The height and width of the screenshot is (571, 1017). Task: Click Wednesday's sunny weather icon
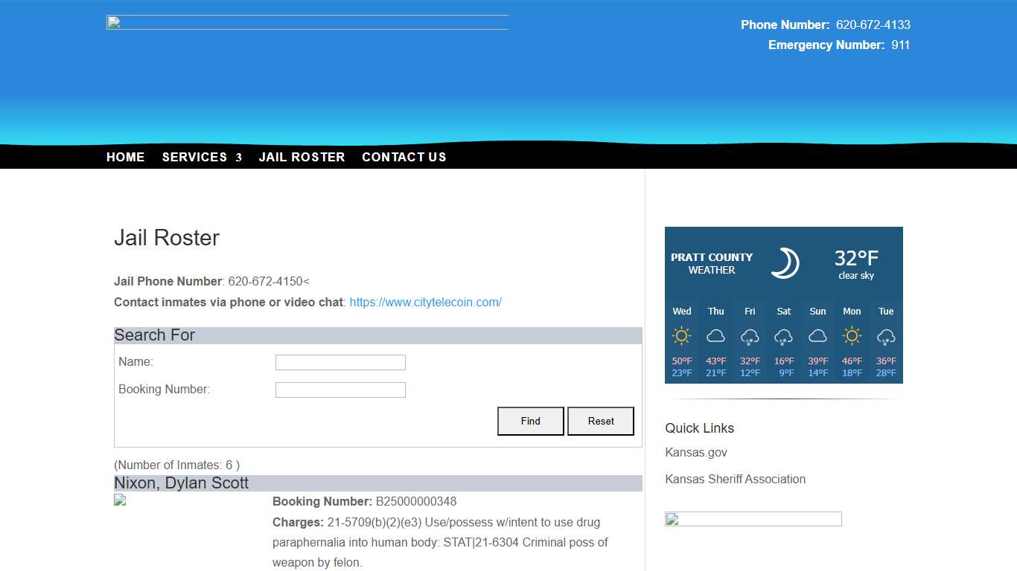tap(682, 336)
